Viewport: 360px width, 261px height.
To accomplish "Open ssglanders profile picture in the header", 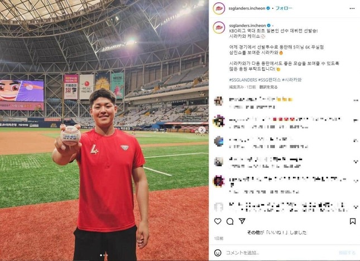I will coord(219,8).
